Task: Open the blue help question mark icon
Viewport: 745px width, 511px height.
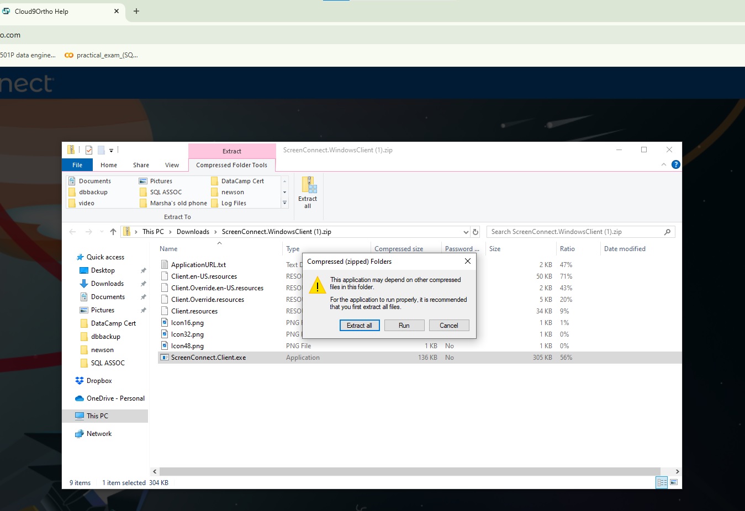Action: click(x=675, y=164)
